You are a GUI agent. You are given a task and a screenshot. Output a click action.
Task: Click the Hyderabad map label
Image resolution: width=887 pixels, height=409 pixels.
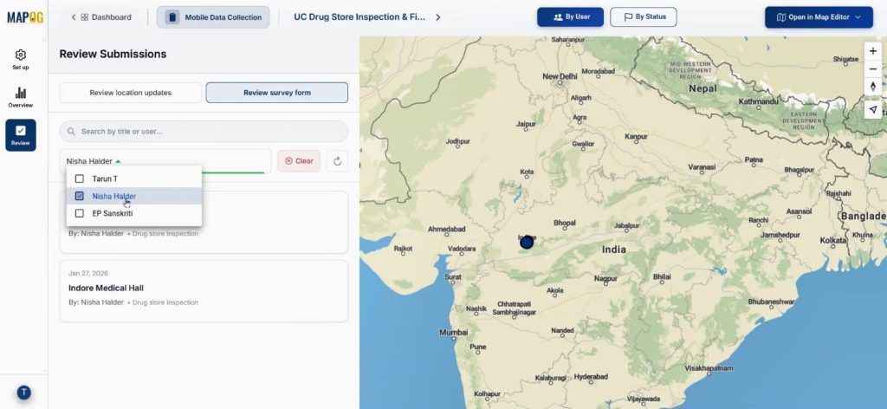pos(591,377)
